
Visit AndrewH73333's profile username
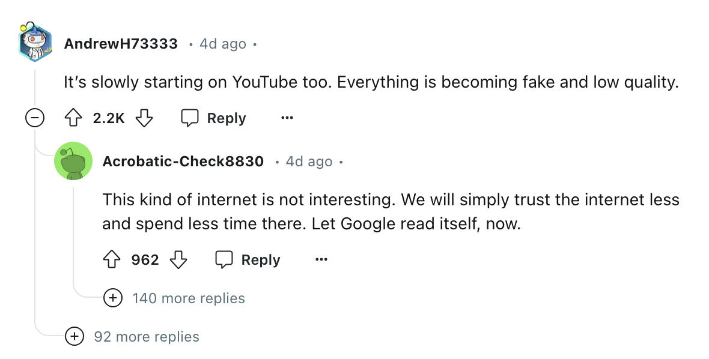pos(121,44)
